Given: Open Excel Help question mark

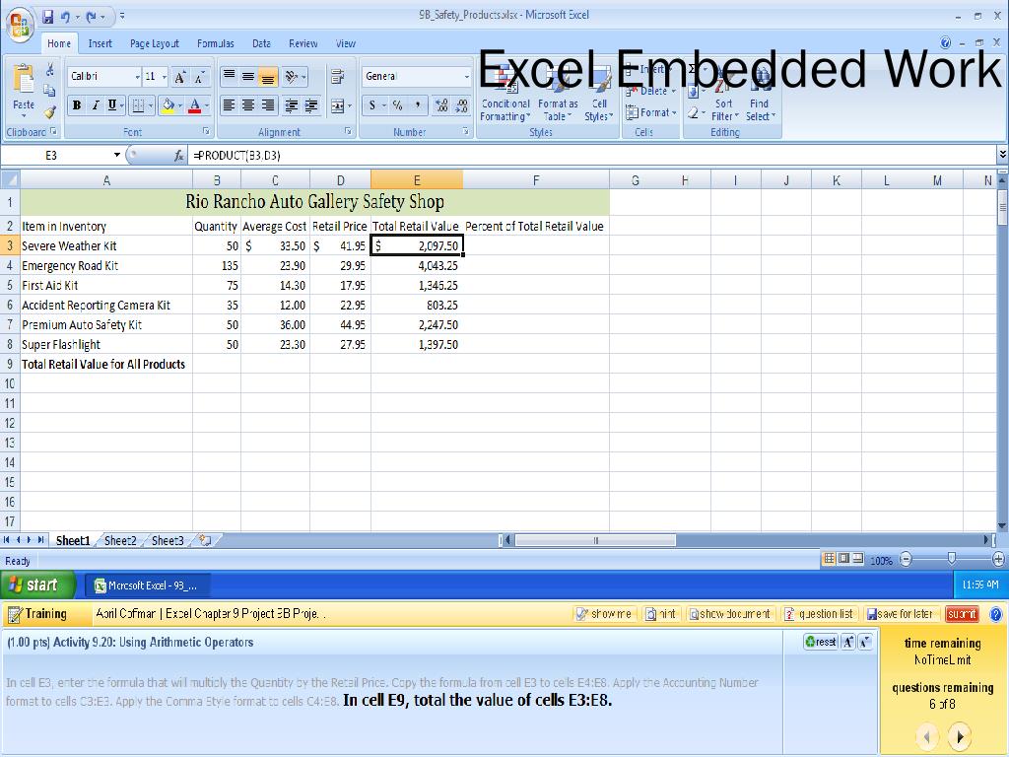Looking at the screenshot, I should point(945,43).
